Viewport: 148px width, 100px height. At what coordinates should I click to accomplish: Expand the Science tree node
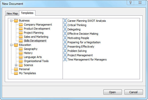(x=16, y=65)
